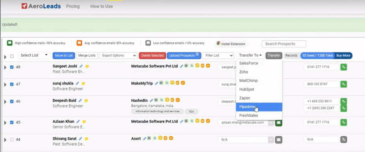
Task: Click orange refresh icon in HashedIn row
Action: coord(173,100)
